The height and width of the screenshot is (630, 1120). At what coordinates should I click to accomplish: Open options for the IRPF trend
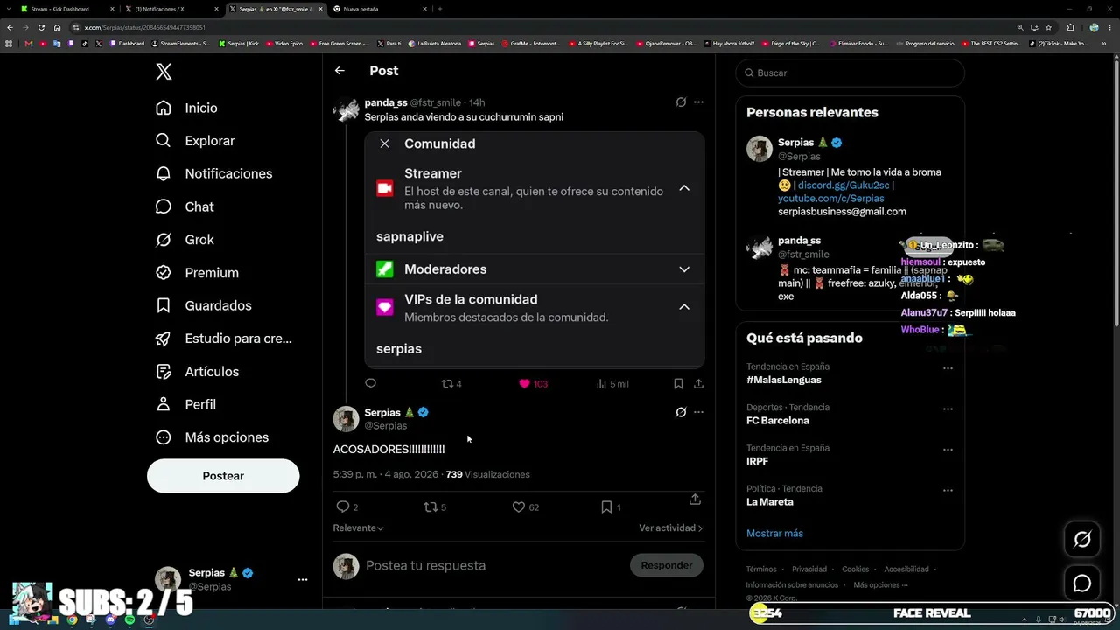tap(948, 450)
